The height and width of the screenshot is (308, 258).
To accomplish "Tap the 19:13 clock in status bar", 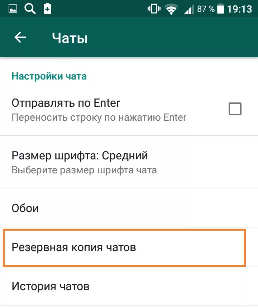I will click(x=239, y=9).
